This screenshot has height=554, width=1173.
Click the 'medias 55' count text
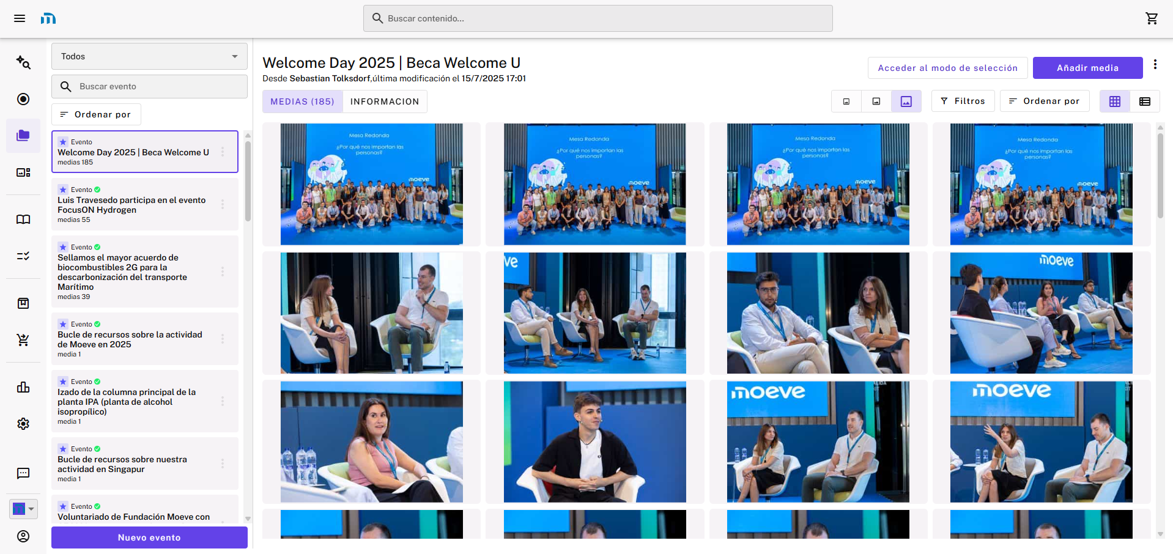coord(74,220)
